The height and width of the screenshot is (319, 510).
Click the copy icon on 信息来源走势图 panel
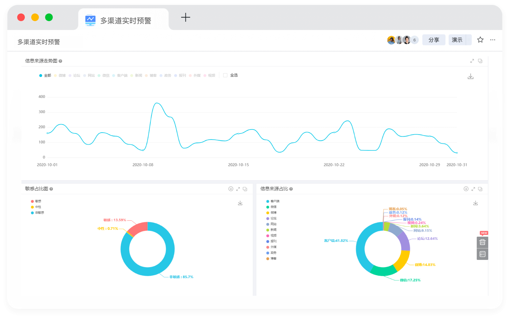pyautogui.click(x=480, y=61)
